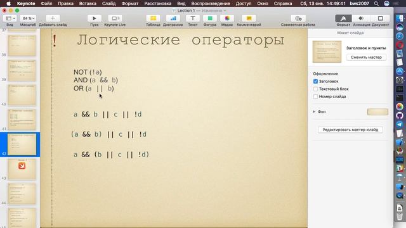This screenshot has height=228, width=406.
Task: Toggle the Заголовок checkbox
Action: [315, 82]
